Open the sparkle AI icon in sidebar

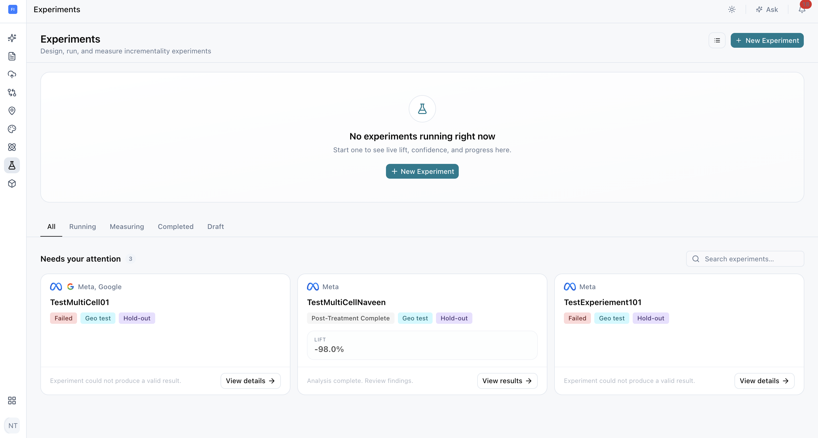(x=12, y=38)
